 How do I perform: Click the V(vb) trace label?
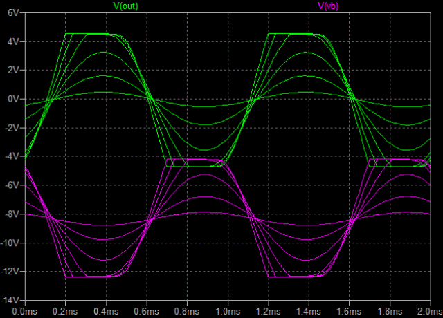[x=328, y=6]
